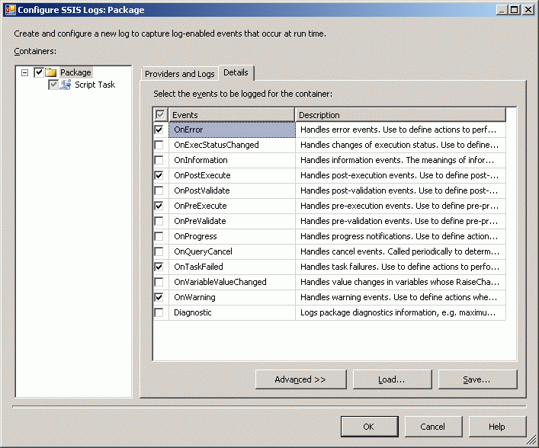Select the OnPostExecute event name
The image size is (539, 448).
pyautogui.click(x=202, y=175)
